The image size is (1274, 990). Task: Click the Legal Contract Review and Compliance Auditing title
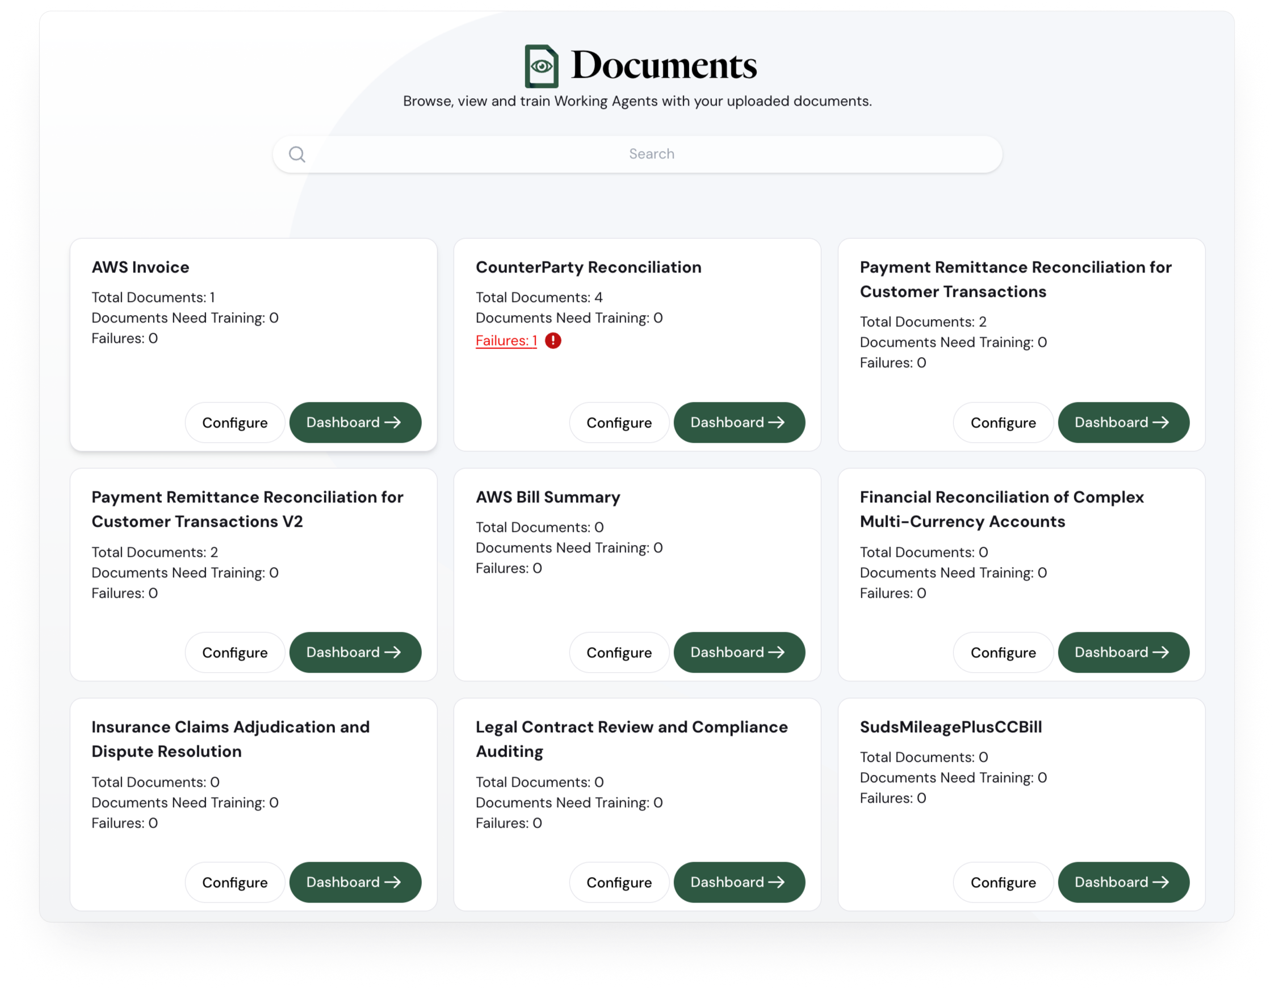click(x=632, y=739)
